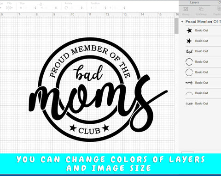Click the canvas vertical scrollbar thumb
The width and height of the screenshot is (221, 176).
click(176, 26)
